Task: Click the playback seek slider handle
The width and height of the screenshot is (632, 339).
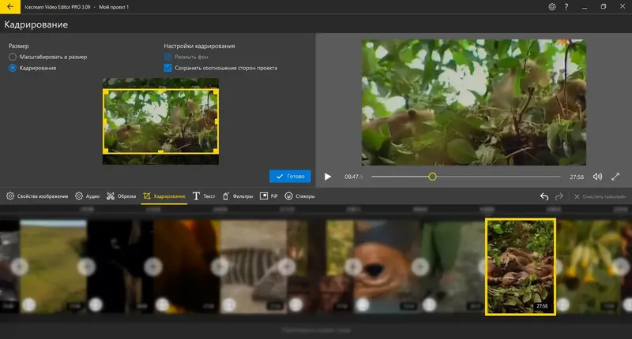Action: pyautogui.click(x=432, y=177)
